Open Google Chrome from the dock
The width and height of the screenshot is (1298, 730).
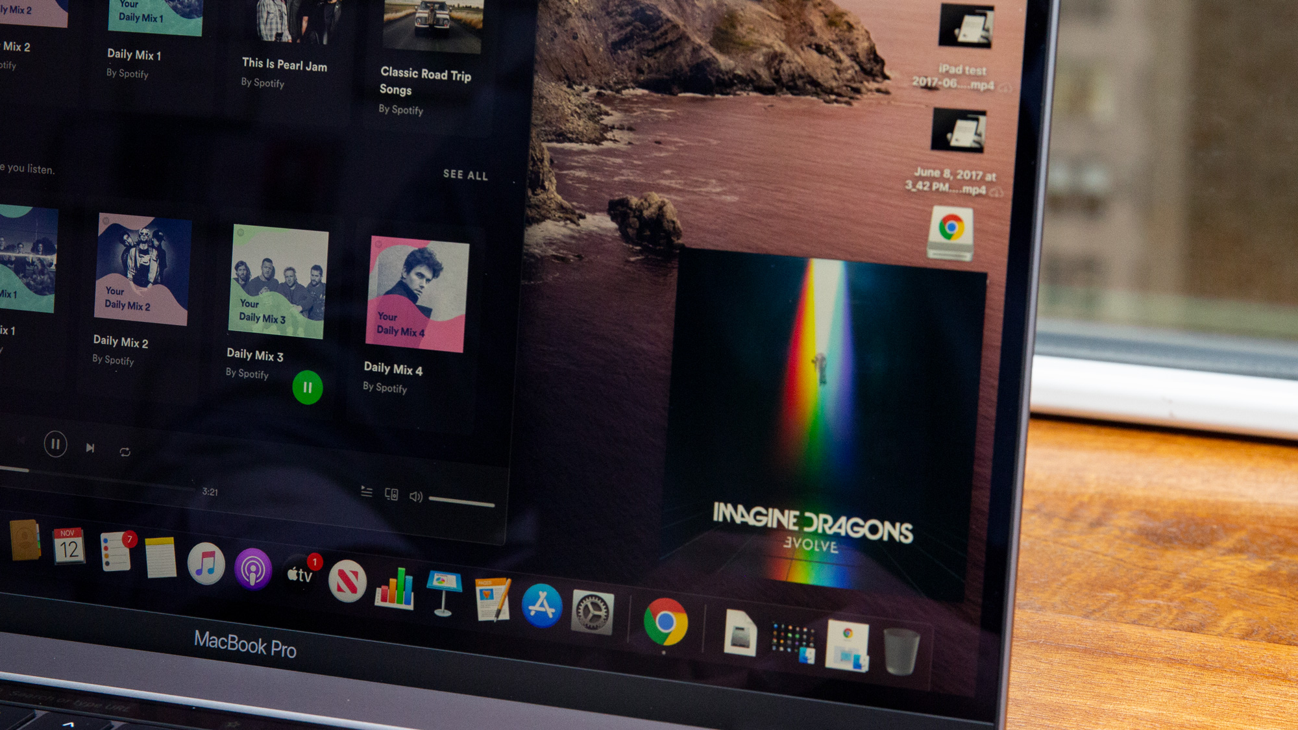coord(666,622)
